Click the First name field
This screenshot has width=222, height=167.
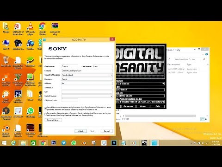[x=70, y=66]
